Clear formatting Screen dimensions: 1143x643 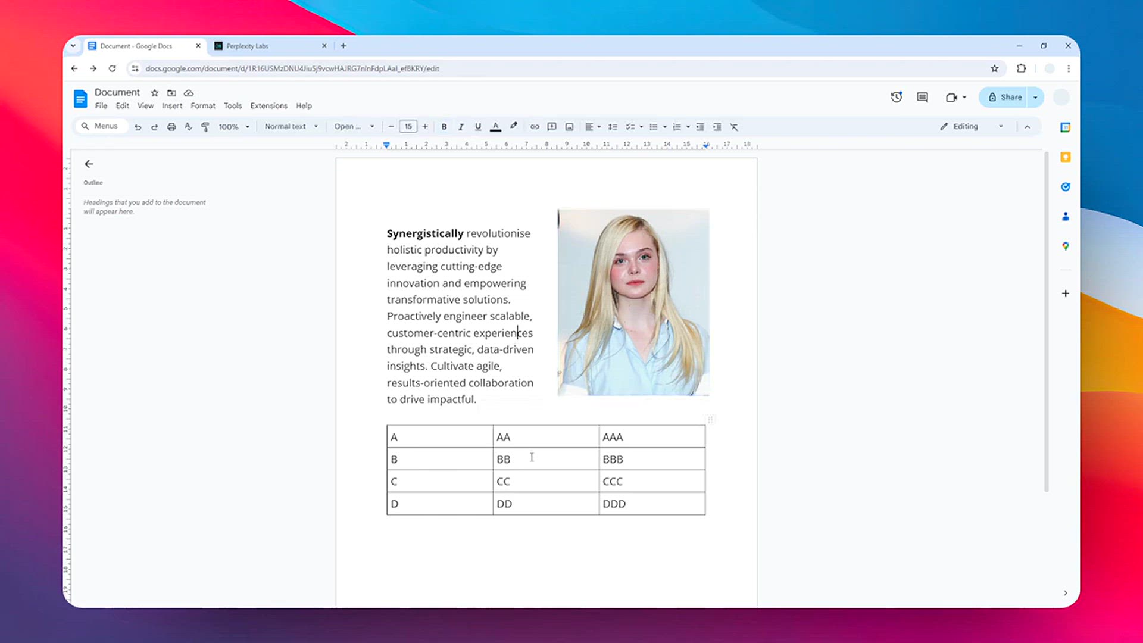tap(734, 127)
